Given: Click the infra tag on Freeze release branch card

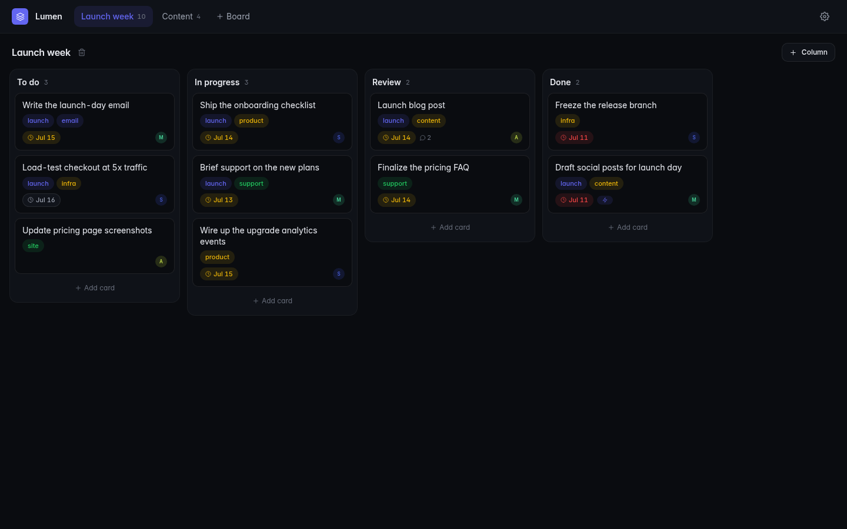Looking at the screenshot, I should coord(568,120).
